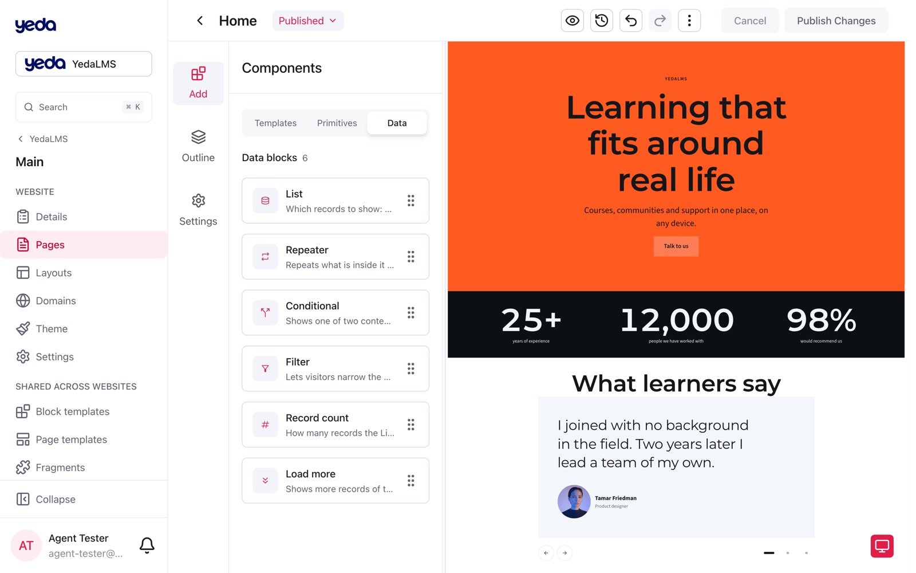Open Theme in the sidebar
The height and width of the screenshot is (573, 916).
(x=84, y=329)
